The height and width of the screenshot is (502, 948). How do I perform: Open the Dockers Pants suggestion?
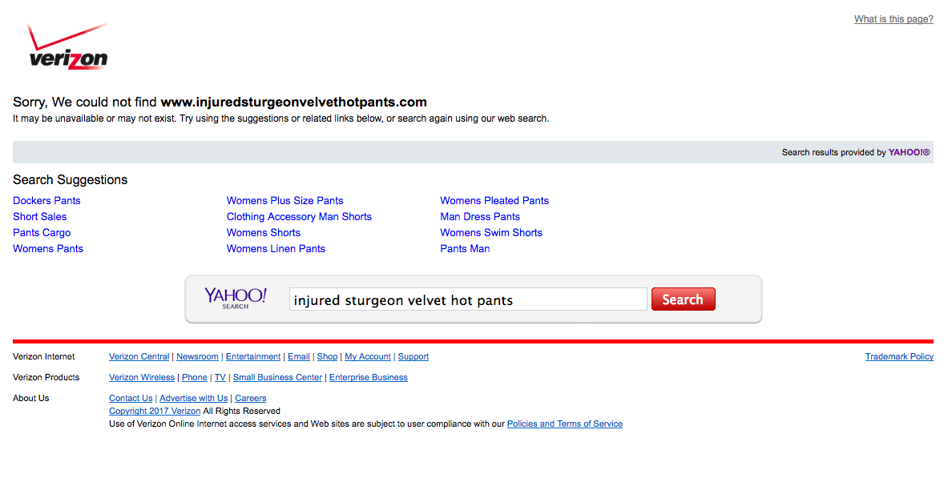pos(46,200)
